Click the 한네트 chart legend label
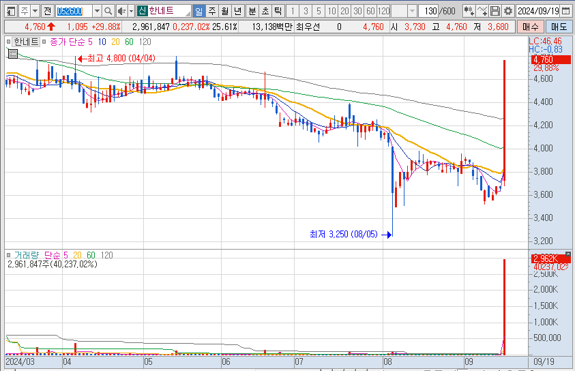 26,42
